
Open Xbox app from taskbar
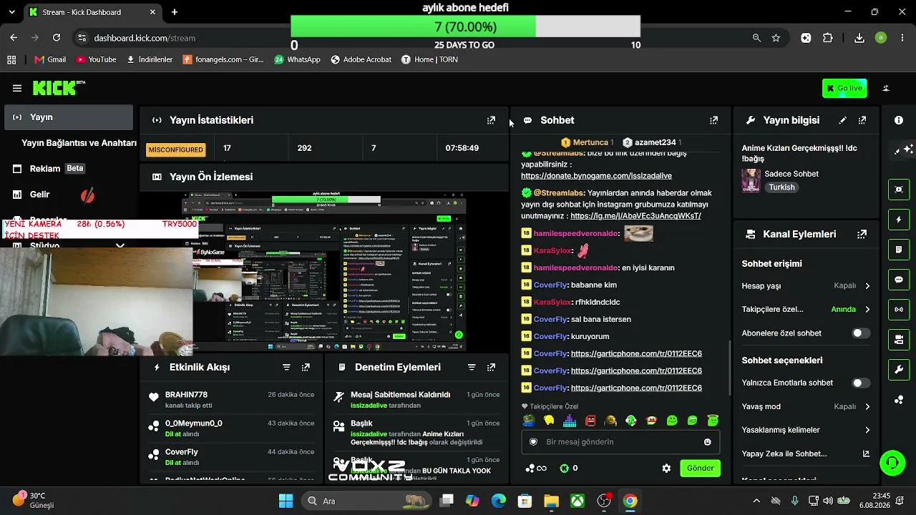pos(578,501)
